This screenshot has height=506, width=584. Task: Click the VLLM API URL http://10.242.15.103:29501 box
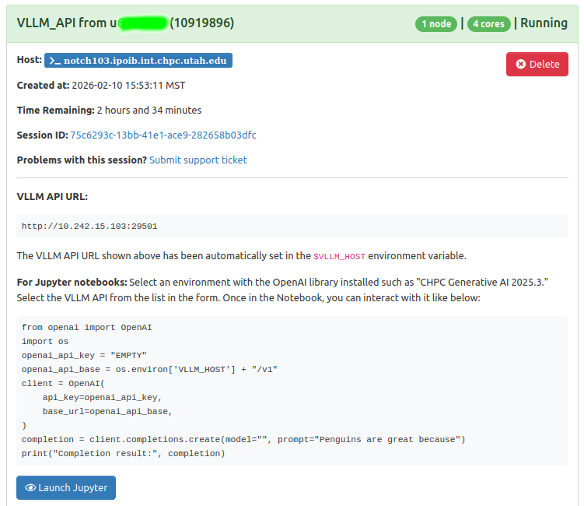[292, 227]
